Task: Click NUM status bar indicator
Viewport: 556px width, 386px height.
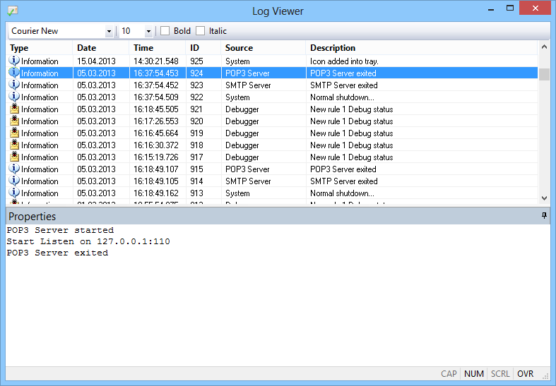Action: (x=474, y=374)
